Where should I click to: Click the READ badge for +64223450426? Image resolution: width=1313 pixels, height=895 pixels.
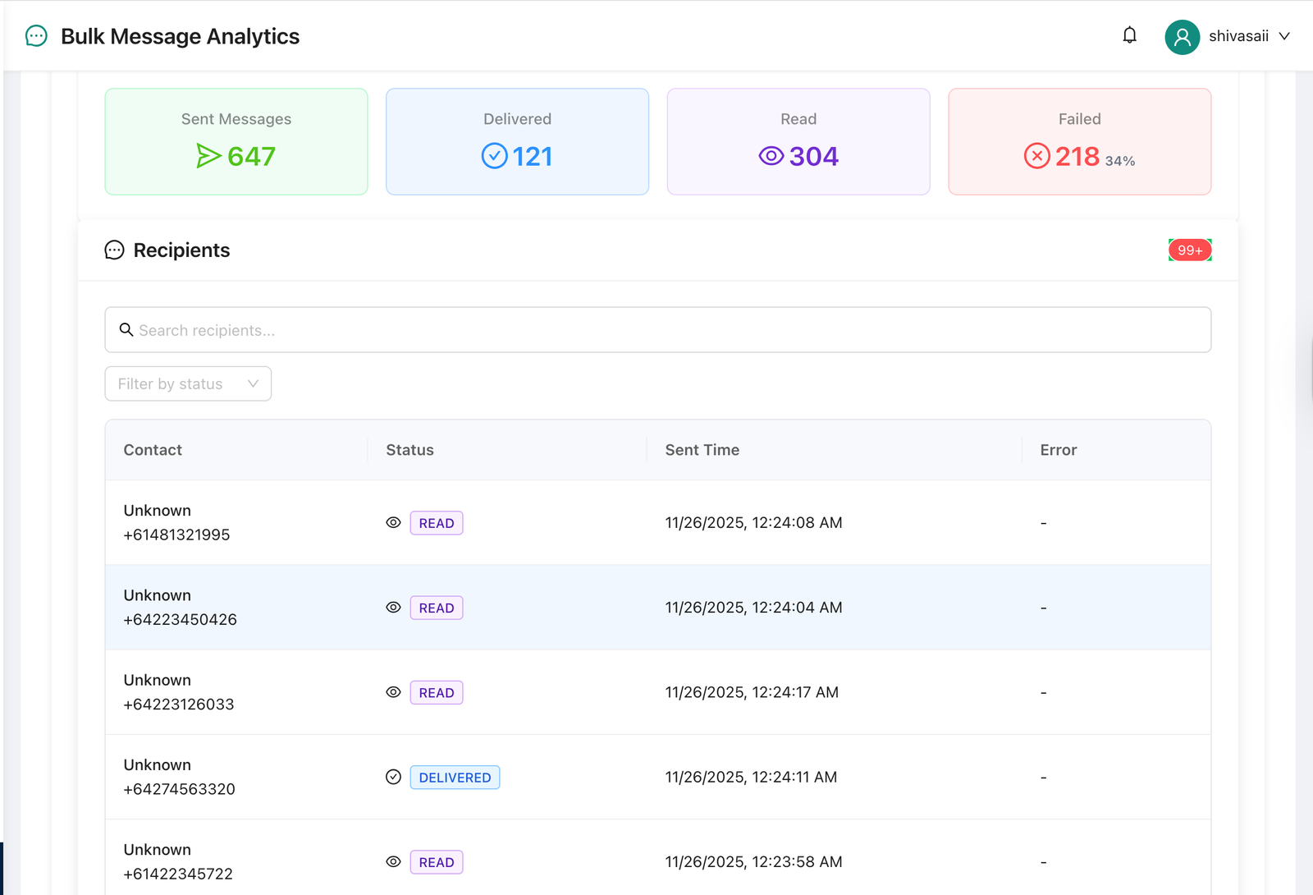click(437, 608)
